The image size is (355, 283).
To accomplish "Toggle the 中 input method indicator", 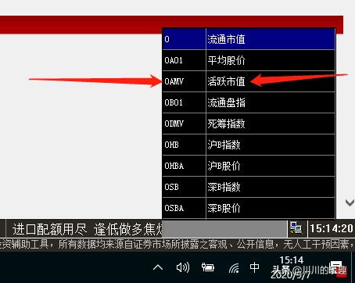I will tap(255, 267).
